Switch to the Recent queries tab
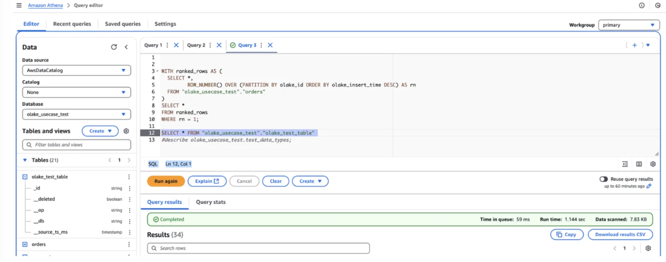 pyautogui.click(x=72, y=24)
